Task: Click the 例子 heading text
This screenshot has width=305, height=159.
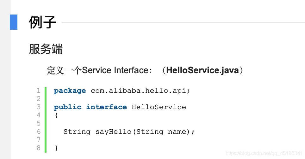Action: pos(43,22)
